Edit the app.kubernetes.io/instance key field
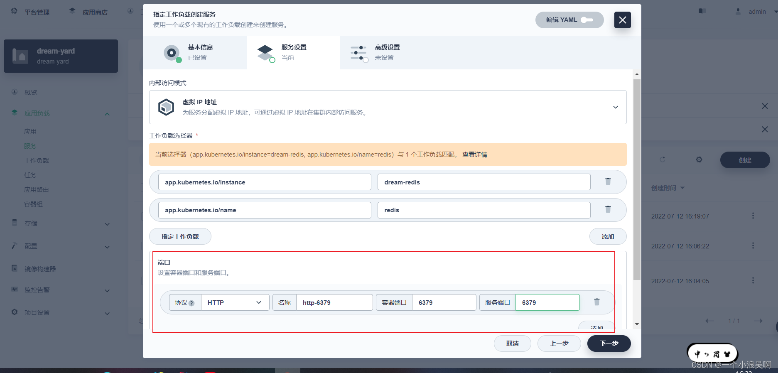Viewport: 778px width, 373px height. point(265,182)
